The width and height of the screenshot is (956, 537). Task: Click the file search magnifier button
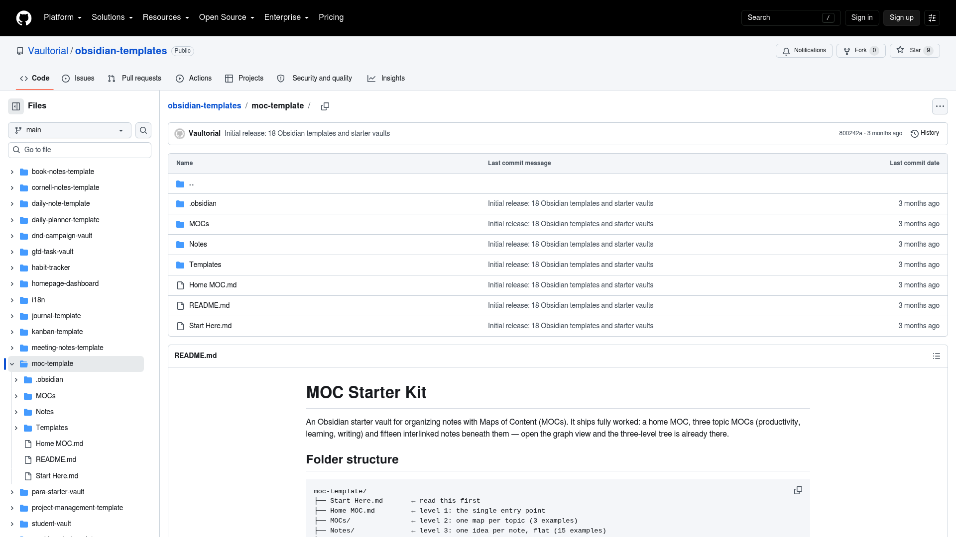tap(143, 130)
